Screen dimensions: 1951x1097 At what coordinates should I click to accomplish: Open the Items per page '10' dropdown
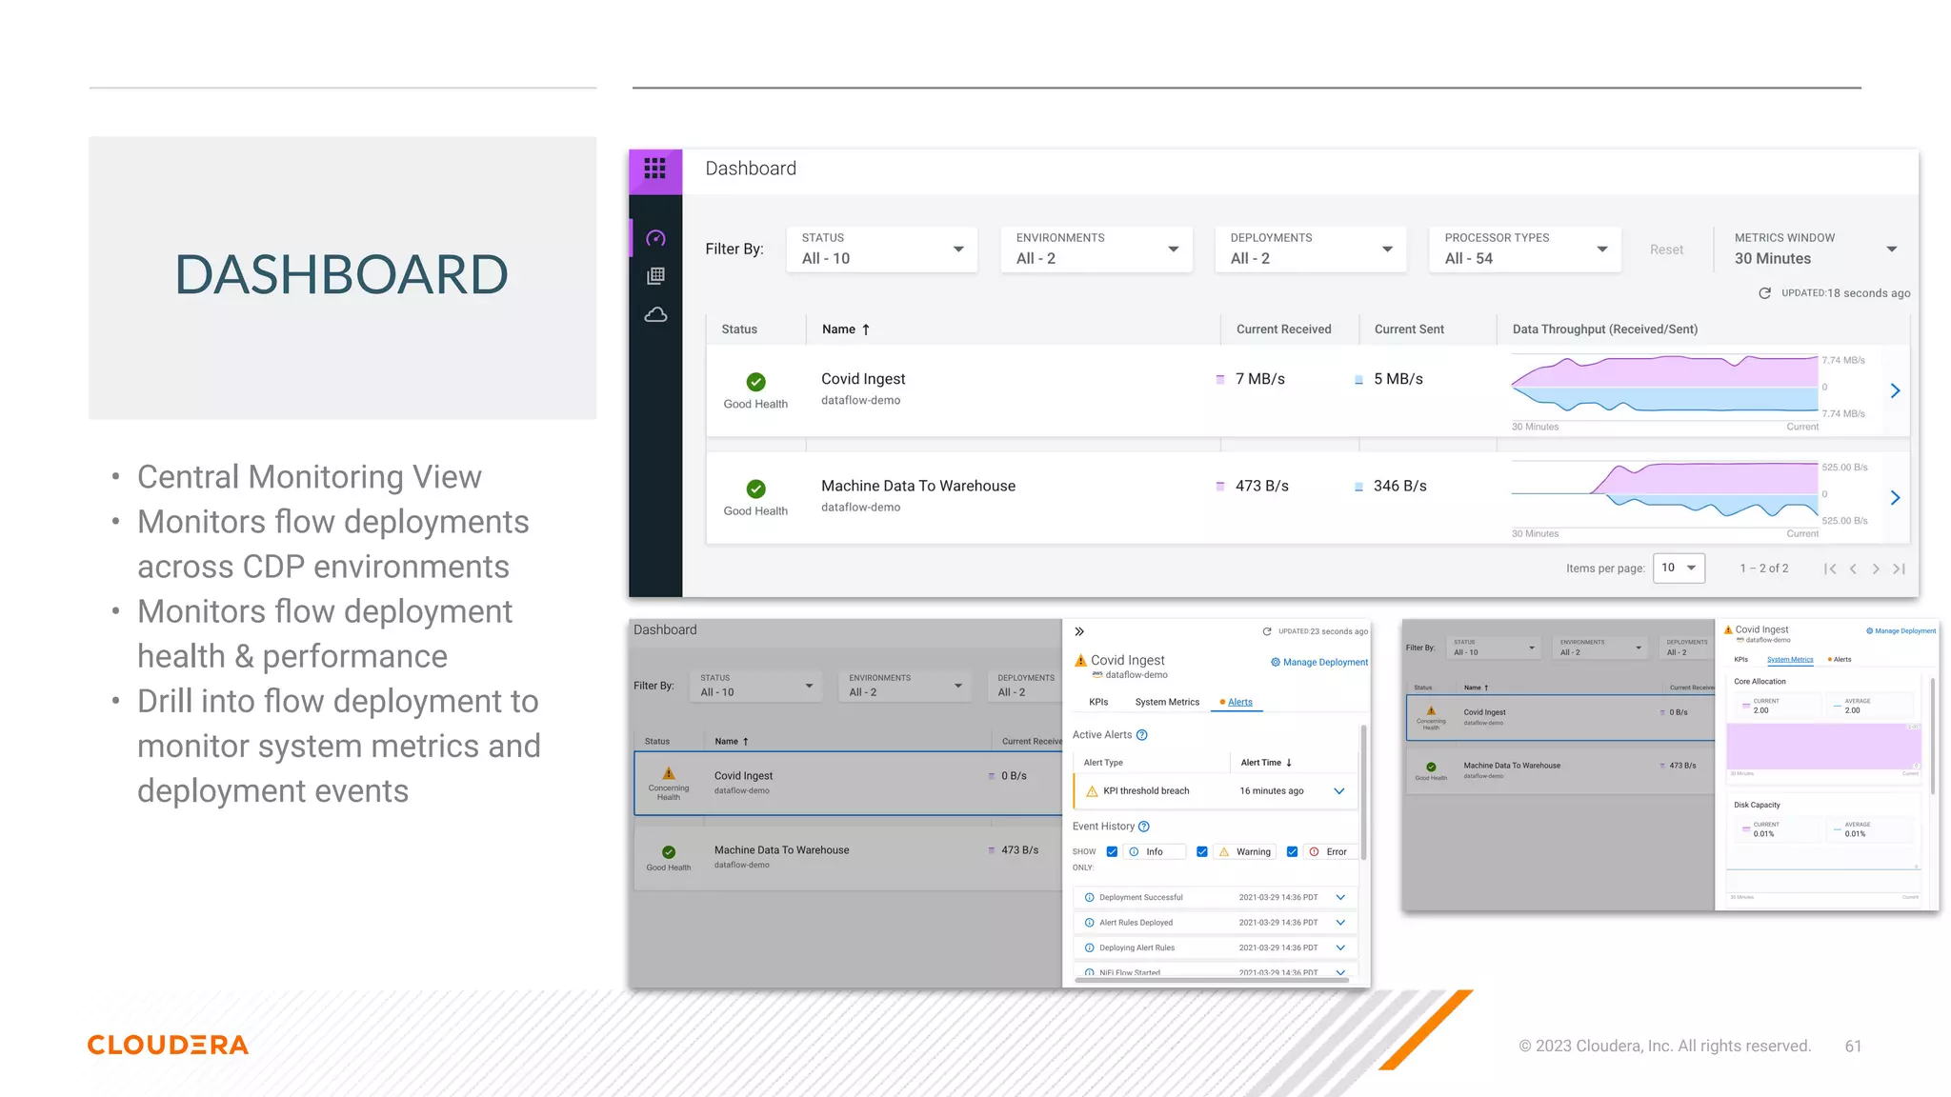point(1679,568)
